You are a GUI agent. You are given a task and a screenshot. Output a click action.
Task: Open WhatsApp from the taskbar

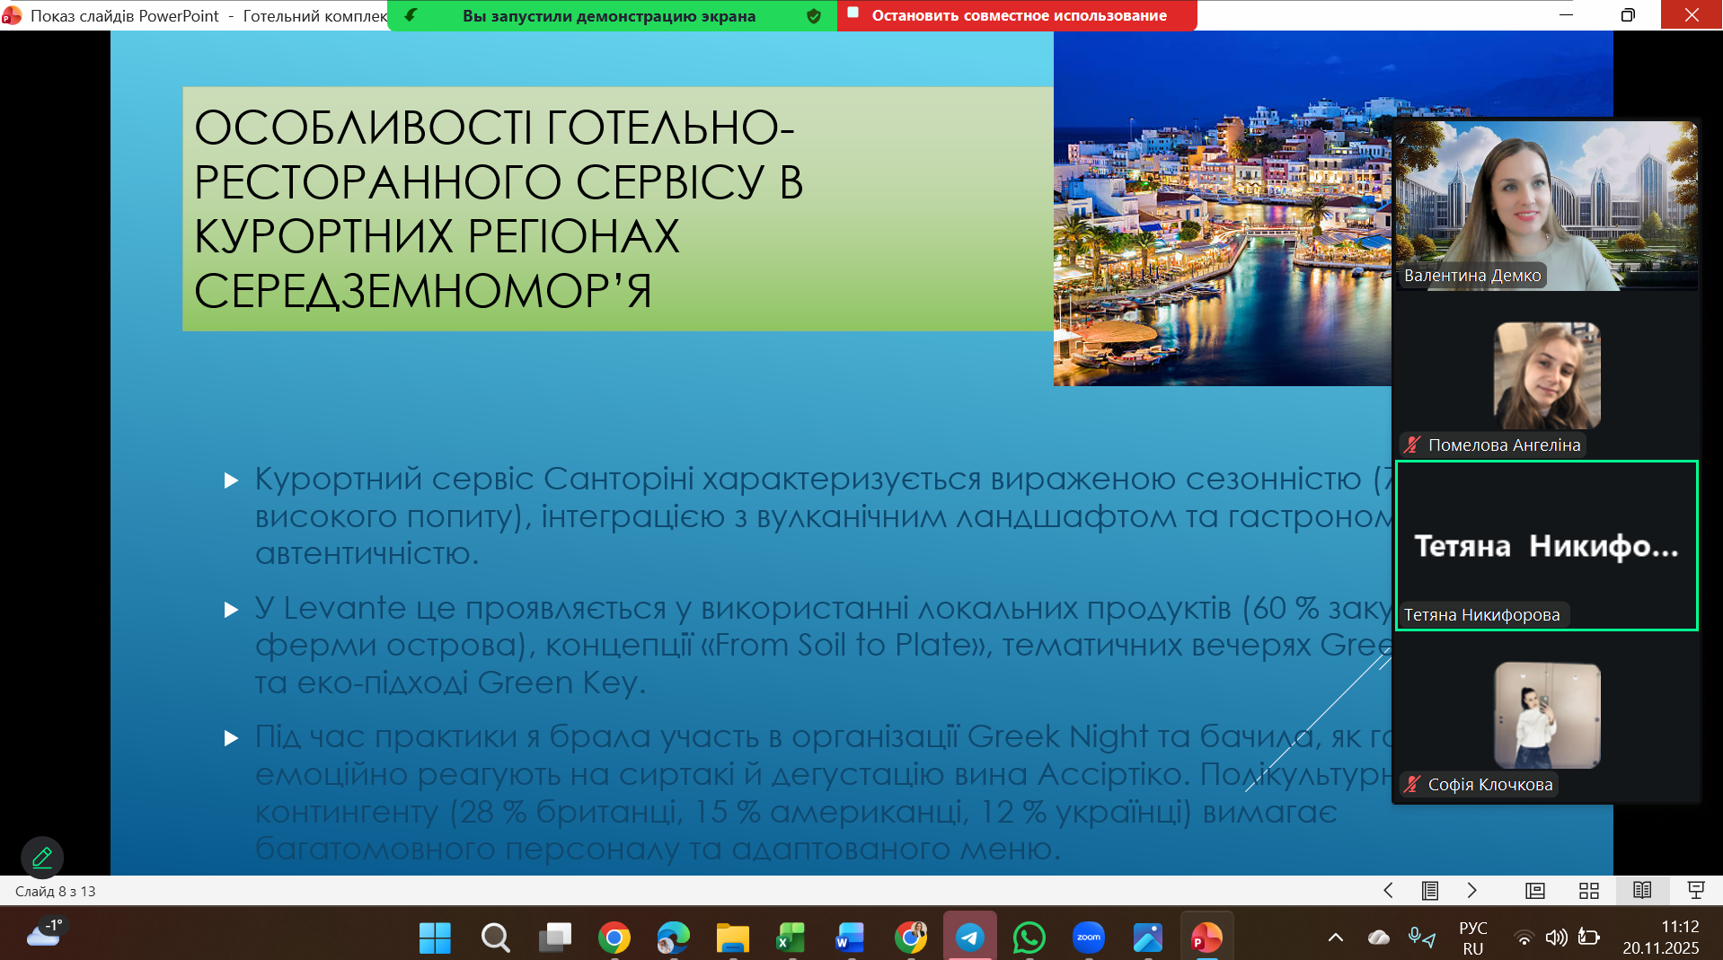click(x=1029, y=938)
